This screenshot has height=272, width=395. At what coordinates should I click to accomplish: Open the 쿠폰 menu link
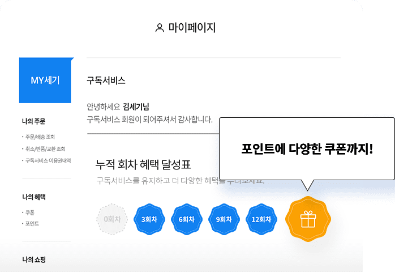pos(29,212)
